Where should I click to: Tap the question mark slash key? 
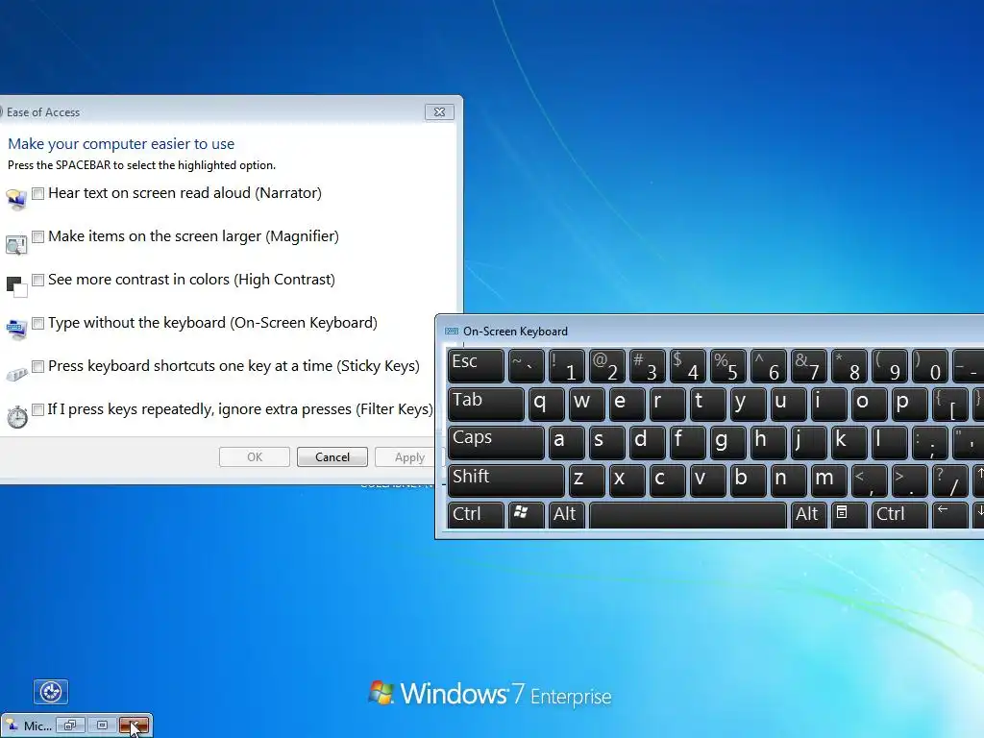pos(949,480)
